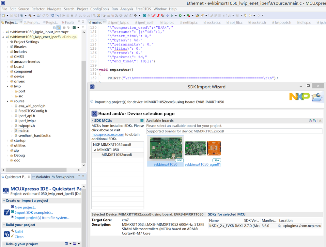The image size is (326, 247).
Task: Click the Build hammer icon in toolbar
Action: (x=30, y=15)
